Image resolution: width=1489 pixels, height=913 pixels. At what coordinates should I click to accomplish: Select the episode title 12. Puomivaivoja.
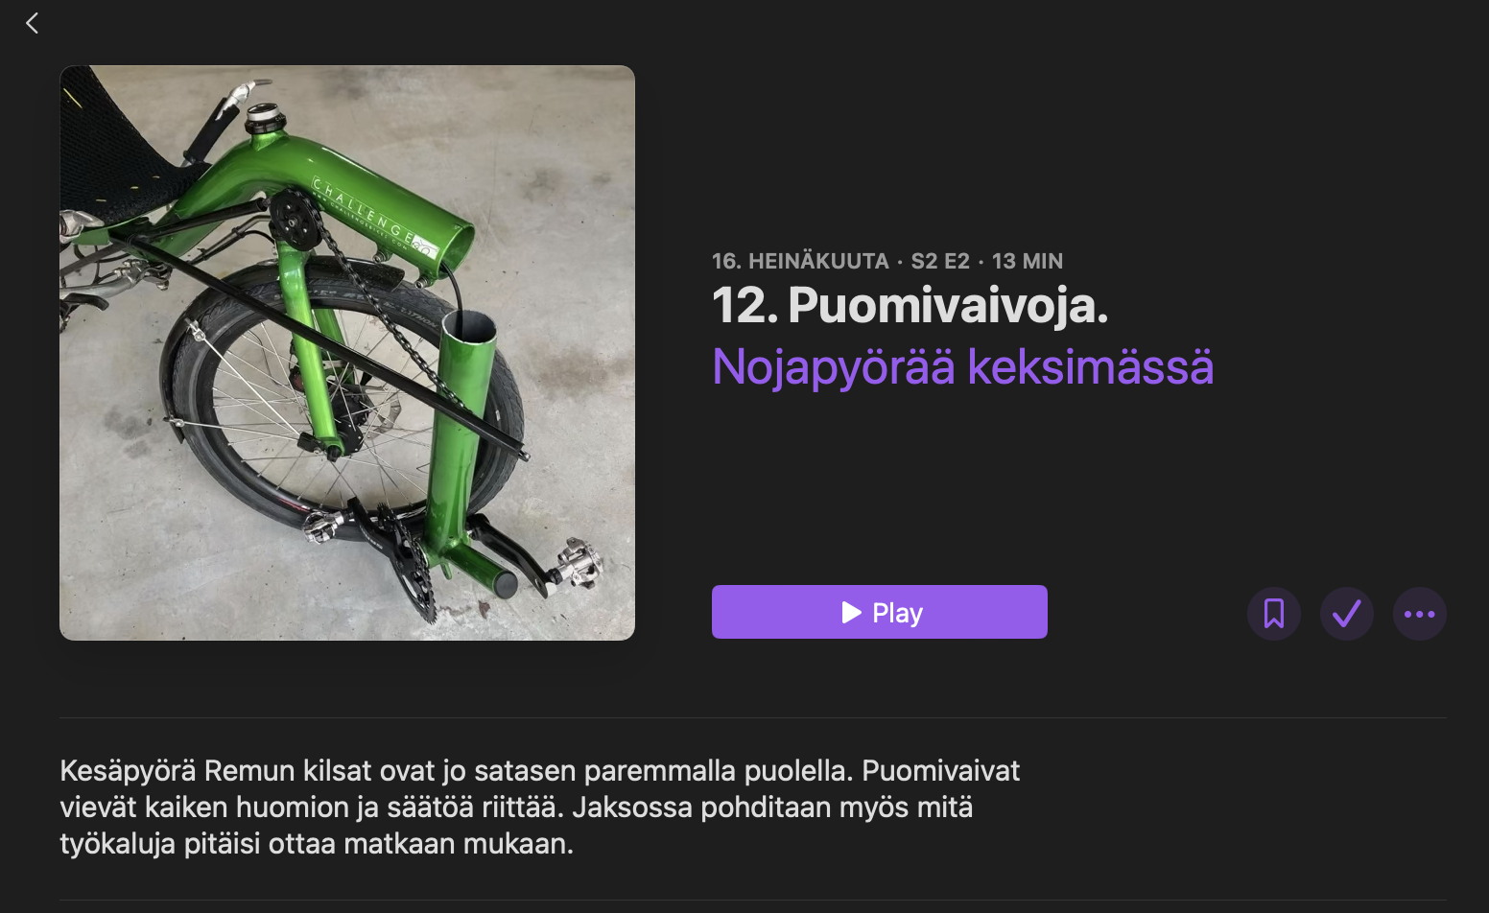(910, 305)
